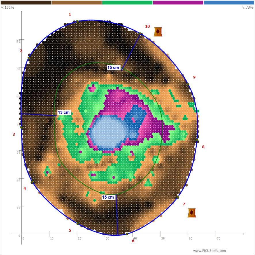The image size is (255, 255).
Task: Select sensor number 9 label
Action: [x=194, y=77]
